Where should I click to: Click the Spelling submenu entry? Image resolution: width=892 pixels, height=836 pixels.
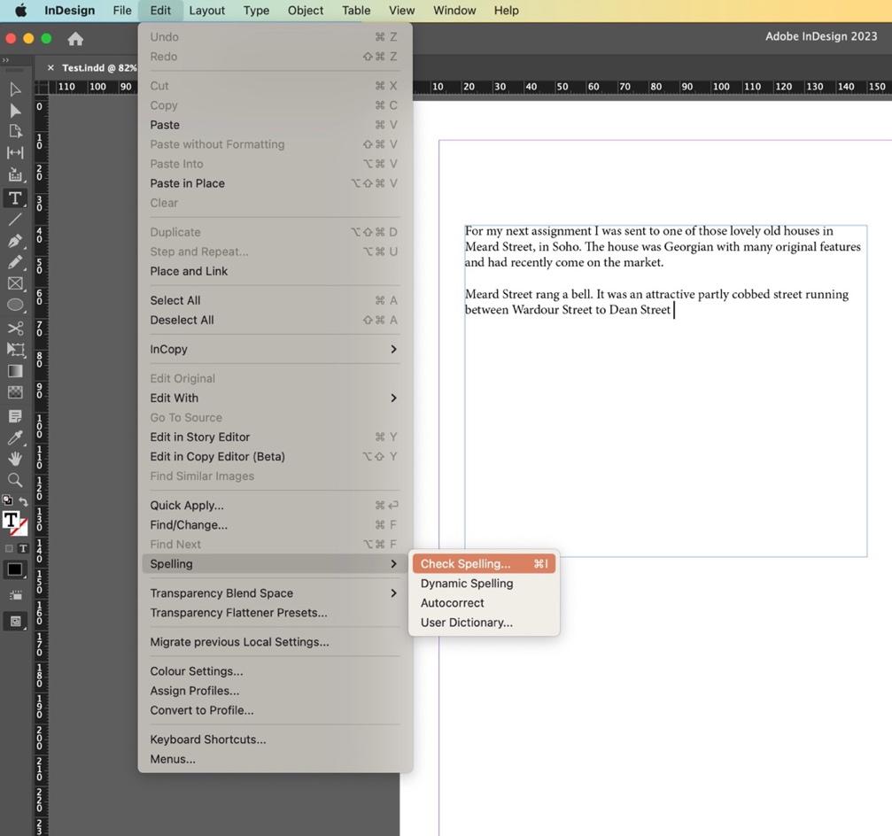tap(275, 563)
